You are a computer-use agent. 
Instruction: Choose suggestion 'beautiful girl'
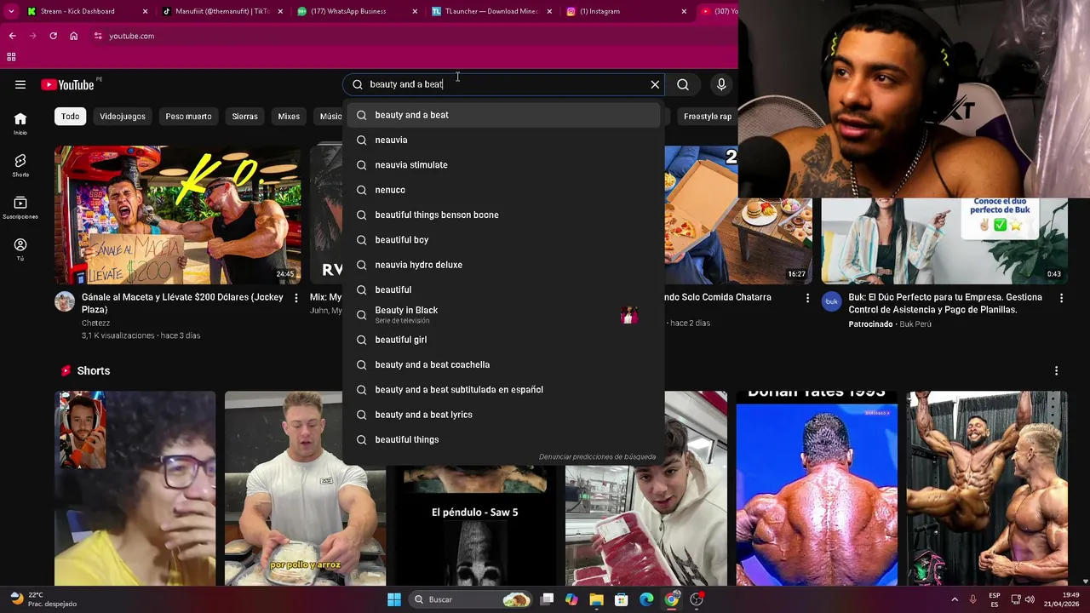pyautogui.click(x=503, y=340)
